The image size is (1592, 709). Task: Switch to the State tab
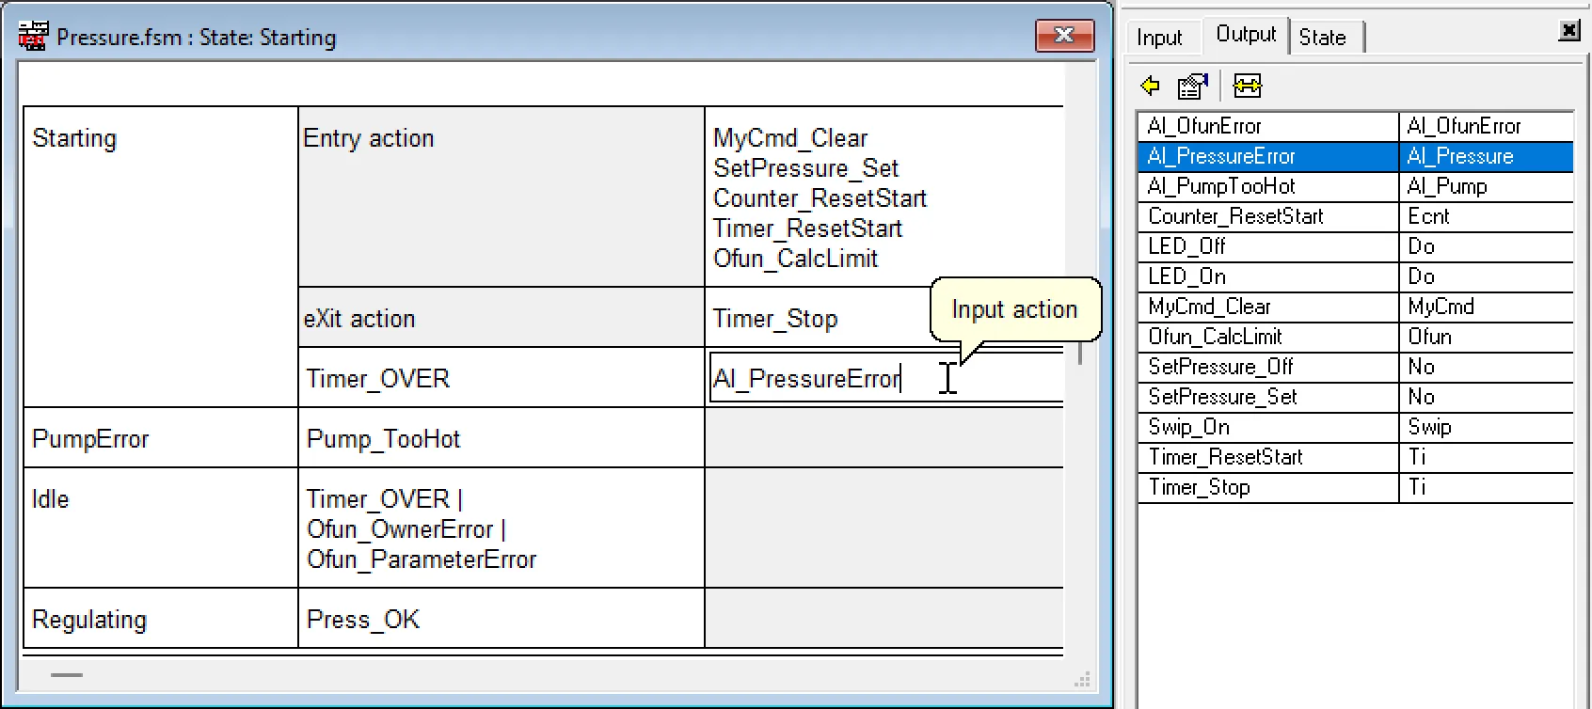1323,38
